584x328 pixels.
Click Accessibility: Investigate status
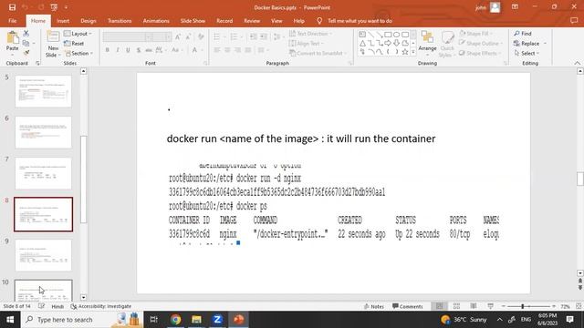[101, 306]
